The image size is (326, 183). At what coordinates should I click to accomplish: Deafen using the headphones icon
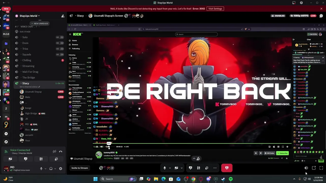[x=51, y=169]
